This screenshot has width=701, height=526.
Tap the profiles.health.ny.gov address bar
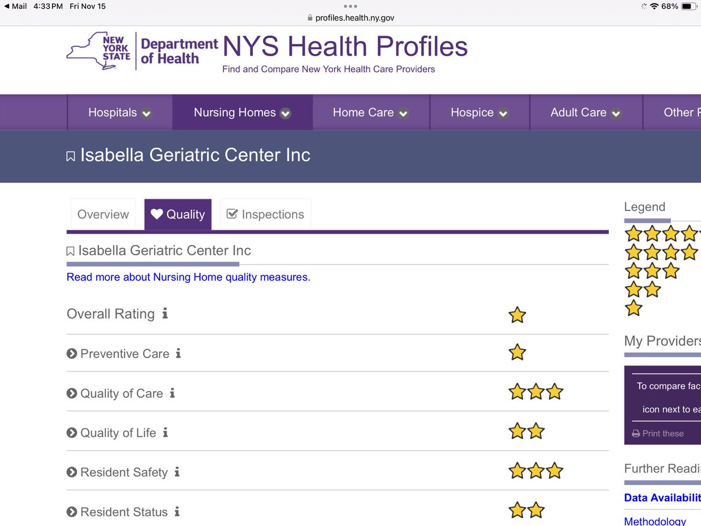coord(350,18)
